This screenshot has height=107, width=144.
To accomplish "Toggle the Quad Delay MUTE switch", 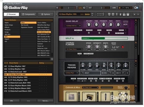I will point(125,26).
